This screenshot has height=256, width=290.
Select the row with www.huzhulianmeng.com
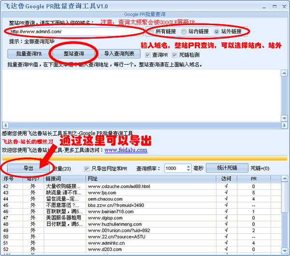point(142,224)
